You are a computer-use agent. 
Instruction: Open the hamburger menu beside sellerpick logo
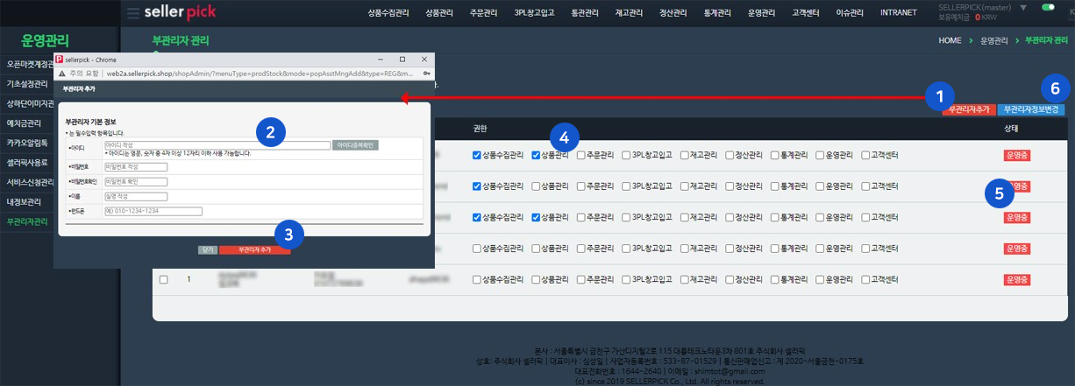[132, 13]
